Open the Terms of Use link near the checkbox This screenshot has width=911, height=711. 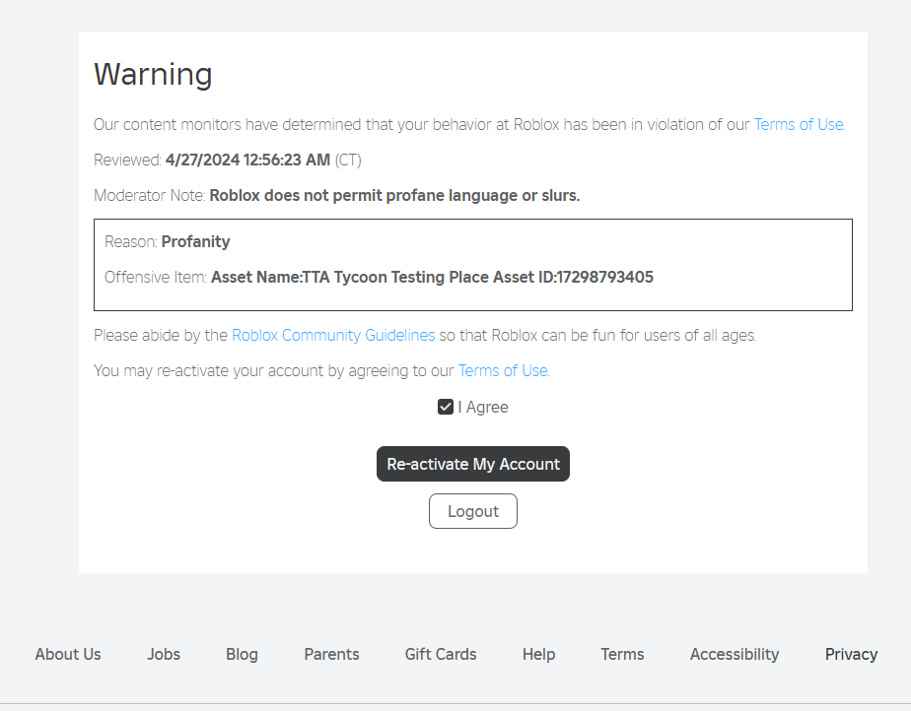point(503,370)
